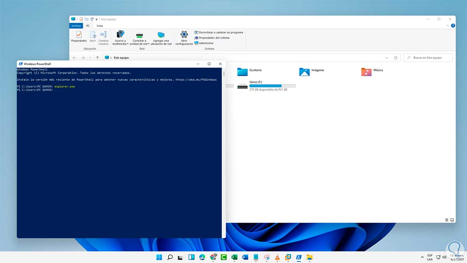Viewport: 467px width, 263px height.
Task: Refresh the Este equipo view
Action: 396,57
